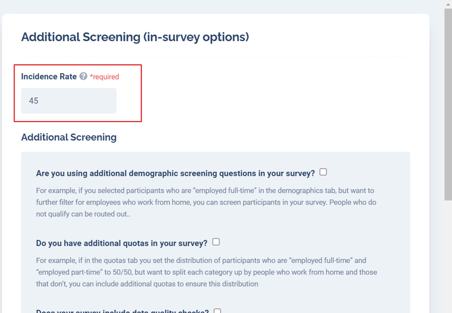Click the demographic screening question label text
The image size is (452, 313).
pos(175,173)
